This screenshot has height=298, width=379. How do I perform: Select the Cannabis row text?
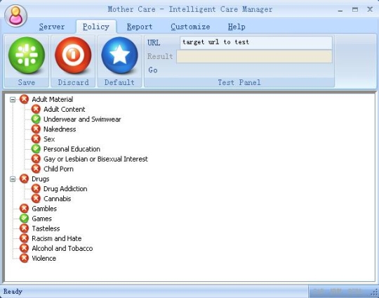(x=58, y=199)
